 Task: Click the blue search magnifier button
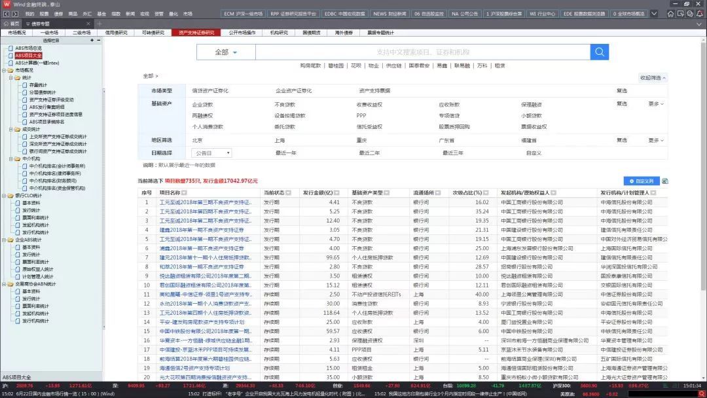coord(599,52)
